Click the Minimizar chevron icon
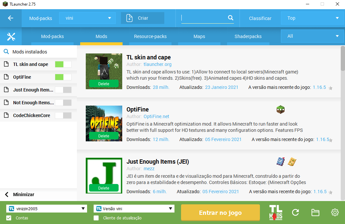This screenshot has height=224, width=345. [x=7, y=194]
